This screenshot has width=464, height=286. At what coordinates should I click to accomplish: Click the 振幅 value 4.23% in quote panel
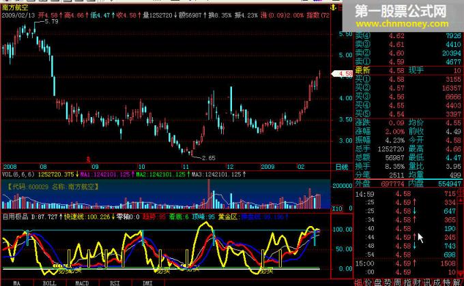395,140
